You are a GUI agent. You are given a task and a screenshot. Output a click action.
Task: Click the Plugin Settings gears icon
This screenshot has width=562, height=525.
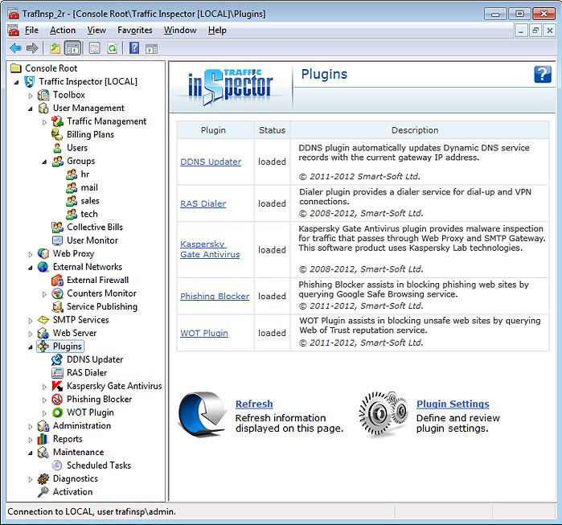[384, 414]
